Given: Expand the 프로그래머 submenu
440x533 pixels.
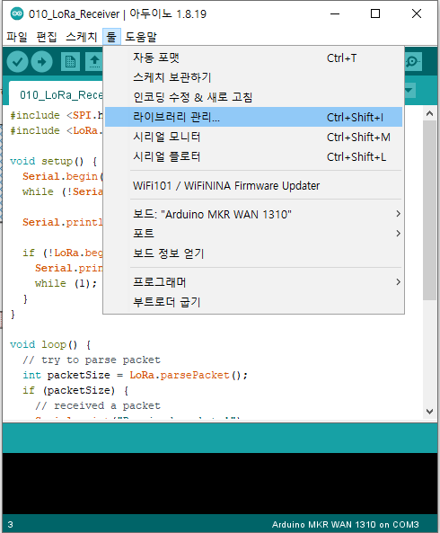Looking at the screenshot, I should (x=253, y=282).
